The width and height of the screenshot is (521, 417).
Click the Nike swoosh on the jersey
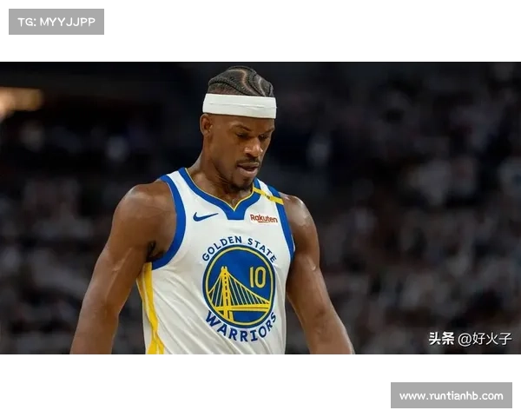[x=205, y=216]
